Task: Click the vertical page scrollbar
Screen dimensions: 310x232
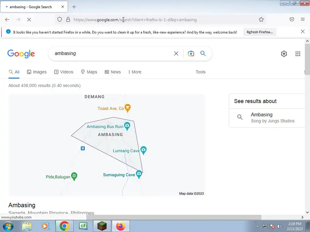Action: 307,59
